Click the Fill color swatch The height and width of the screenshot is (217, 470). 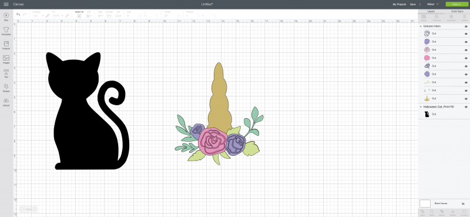click(67, 16)
